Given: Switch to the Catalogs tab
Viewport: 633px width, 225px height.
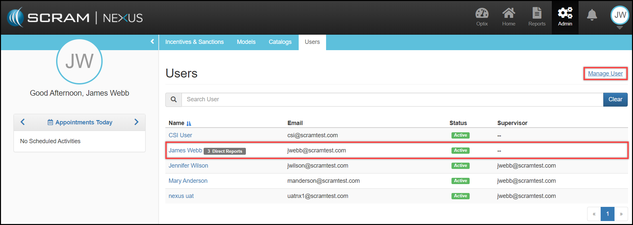Looking at the screenshot, I should (x=280, y=42).
